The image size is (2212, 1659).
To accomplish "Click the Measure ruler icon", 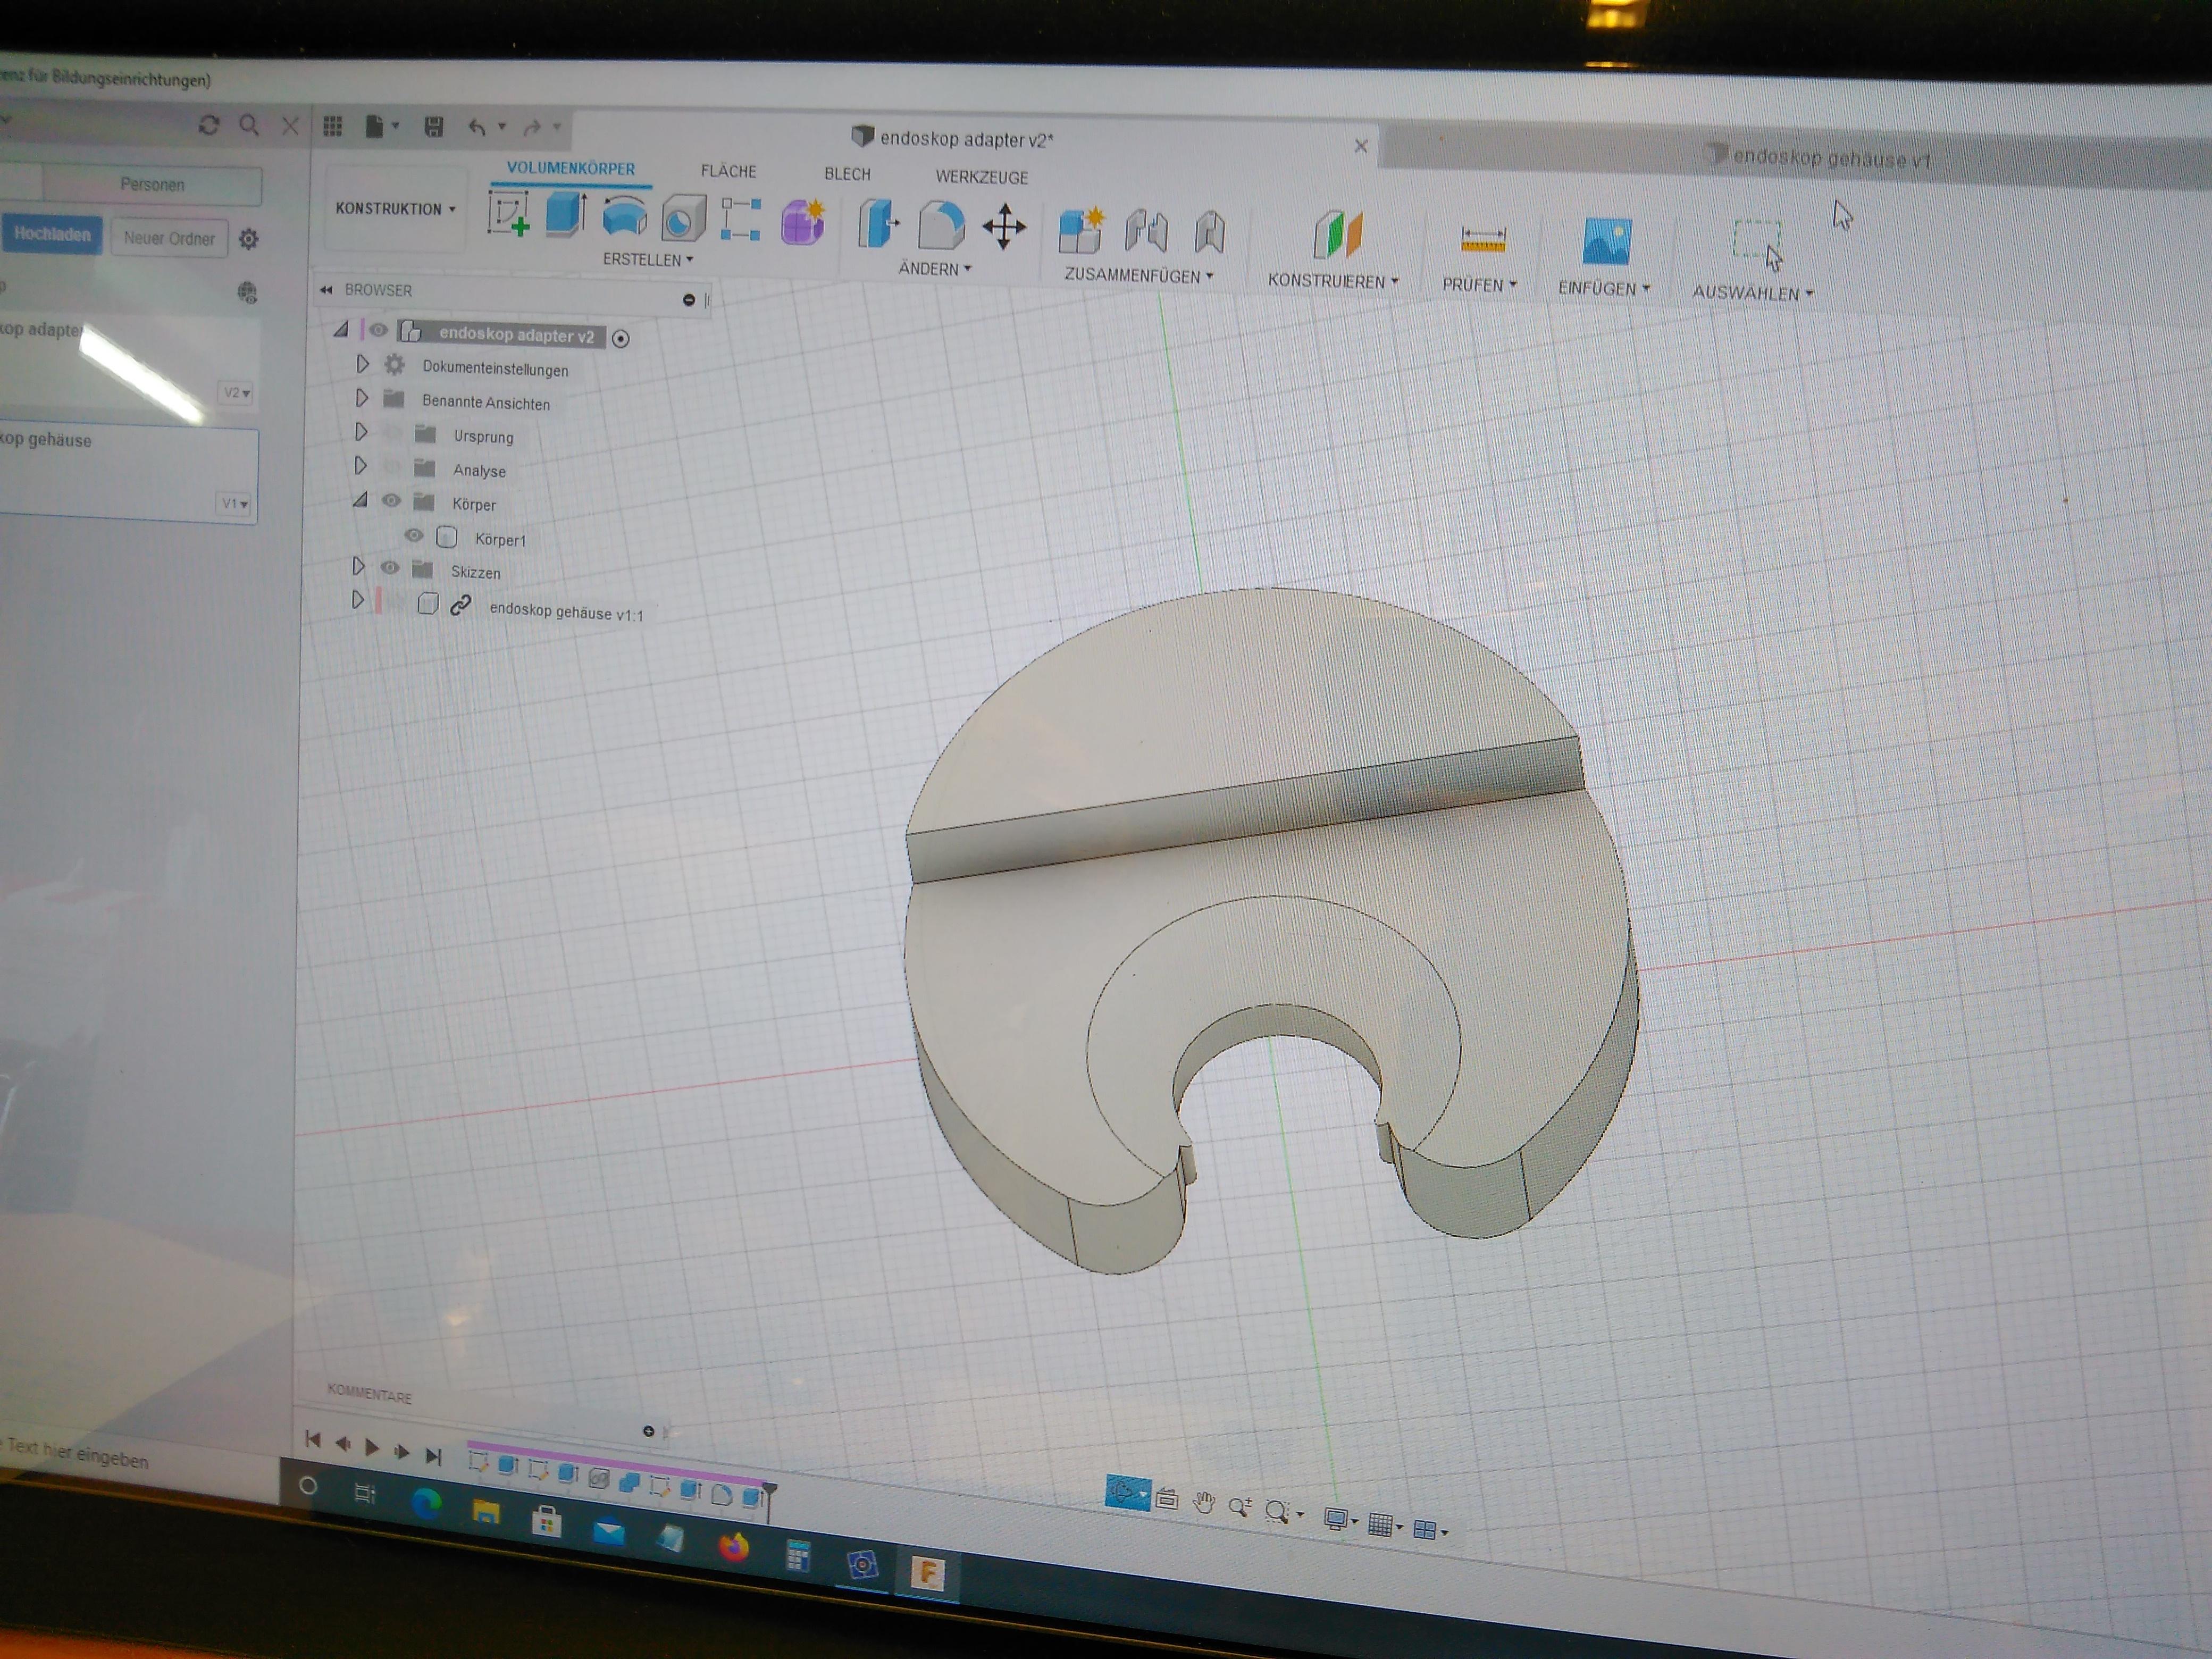I will coord(1482,240).
